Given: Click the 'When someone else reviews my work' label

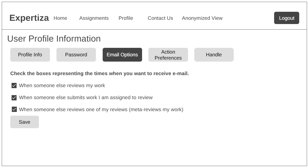Looking at the screenshot, I should 62,85.
